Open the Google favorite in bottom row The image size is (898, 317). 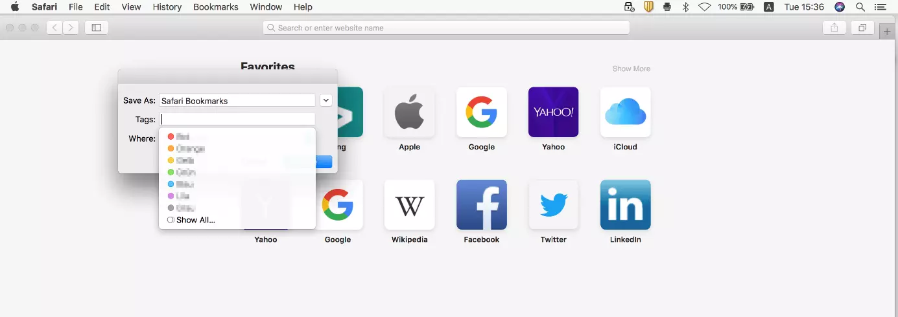[338, 204]
